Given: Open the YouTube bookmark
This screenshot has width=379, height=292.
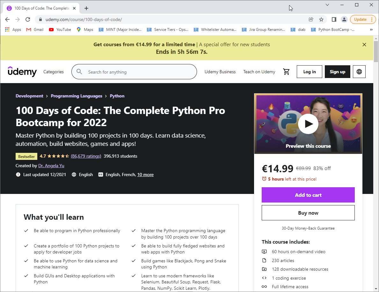Looking at the screenshot, I should 60,30.
